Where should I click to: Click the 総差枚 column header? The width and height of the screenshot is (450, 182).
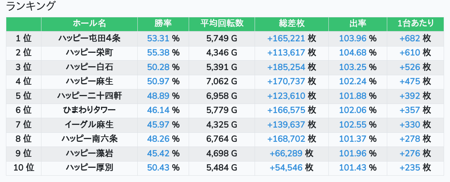pyautogui.click(x=291, y=24)
